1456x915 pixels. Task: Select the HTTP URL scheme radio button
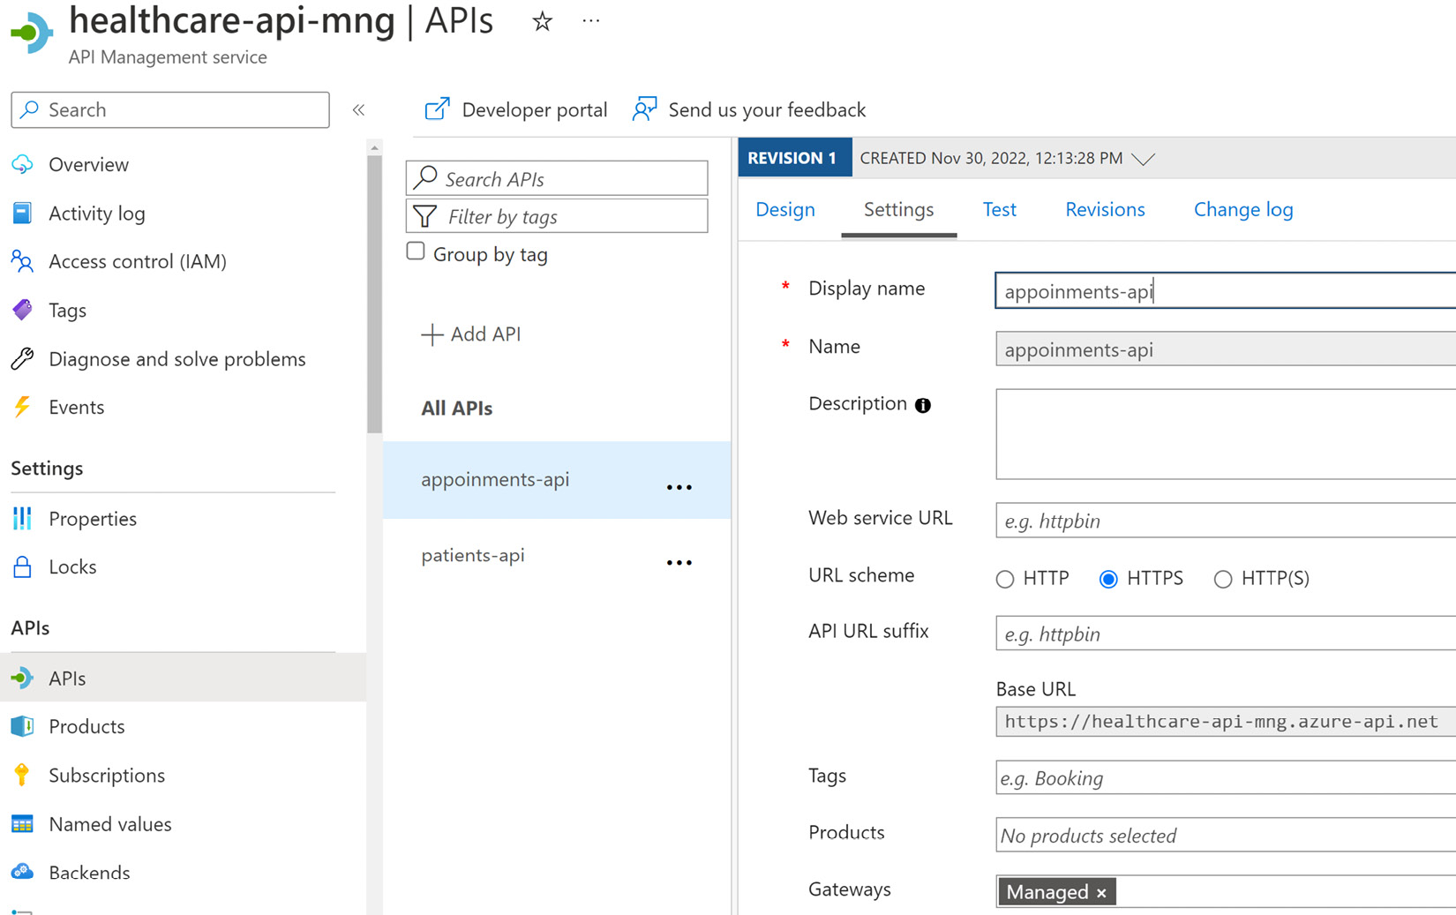click(1005, 579)
